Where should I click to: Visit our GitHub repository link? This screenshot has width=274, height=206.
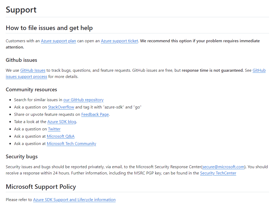(83, 100)
